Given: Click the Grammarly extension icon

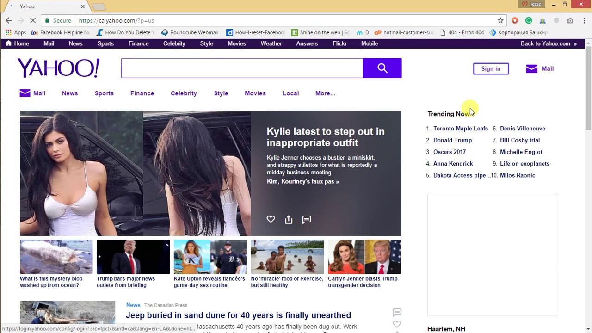Looking at the screenshot, I should pos(529,20).
